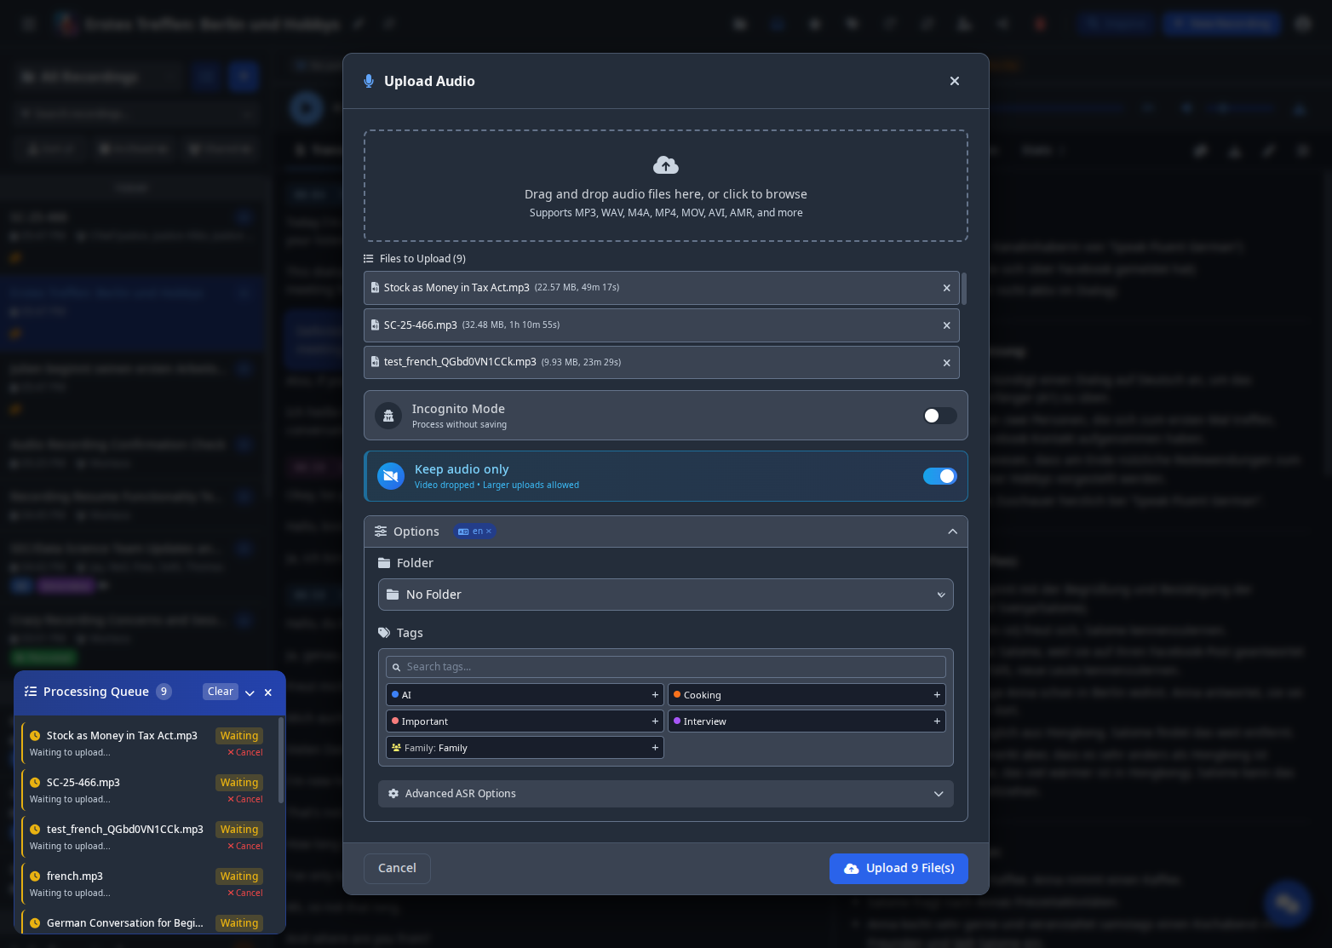
Task: Cancel test_french_QGbd0VN1CCk.mp3 queued upload
Action: (245, 847)
